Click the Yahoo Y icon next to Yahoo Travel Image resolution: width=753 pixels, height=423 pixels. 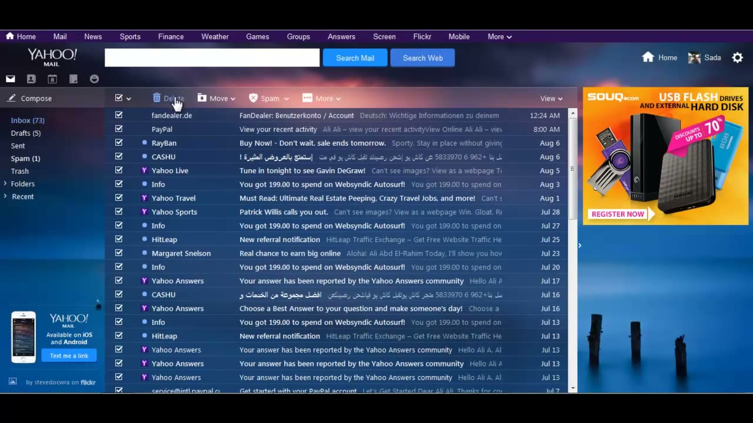tap(144, 198)
